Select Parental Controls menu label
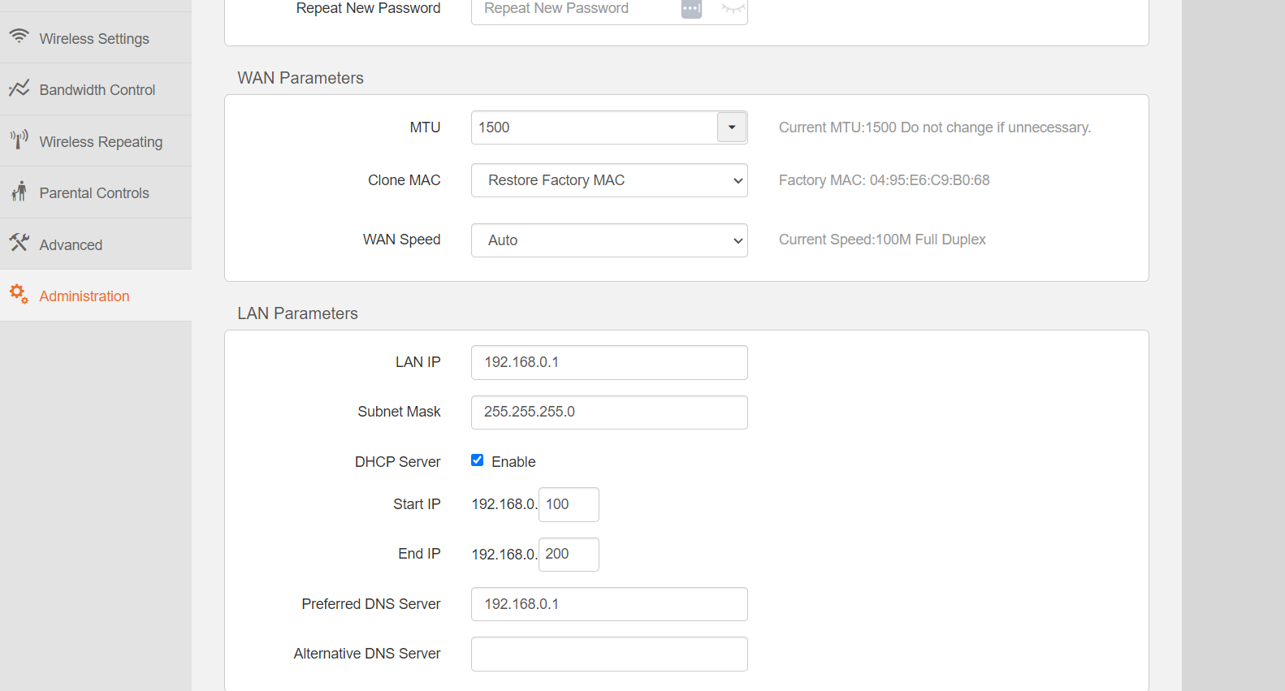Screen dimensions: 1285x691 point(94,193)
